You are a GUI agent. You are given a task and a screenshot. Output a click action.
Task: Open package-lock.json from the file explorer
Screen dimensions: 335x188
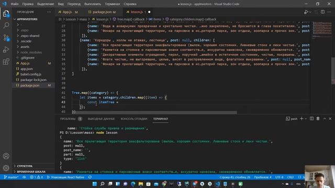tap(33, 80)
